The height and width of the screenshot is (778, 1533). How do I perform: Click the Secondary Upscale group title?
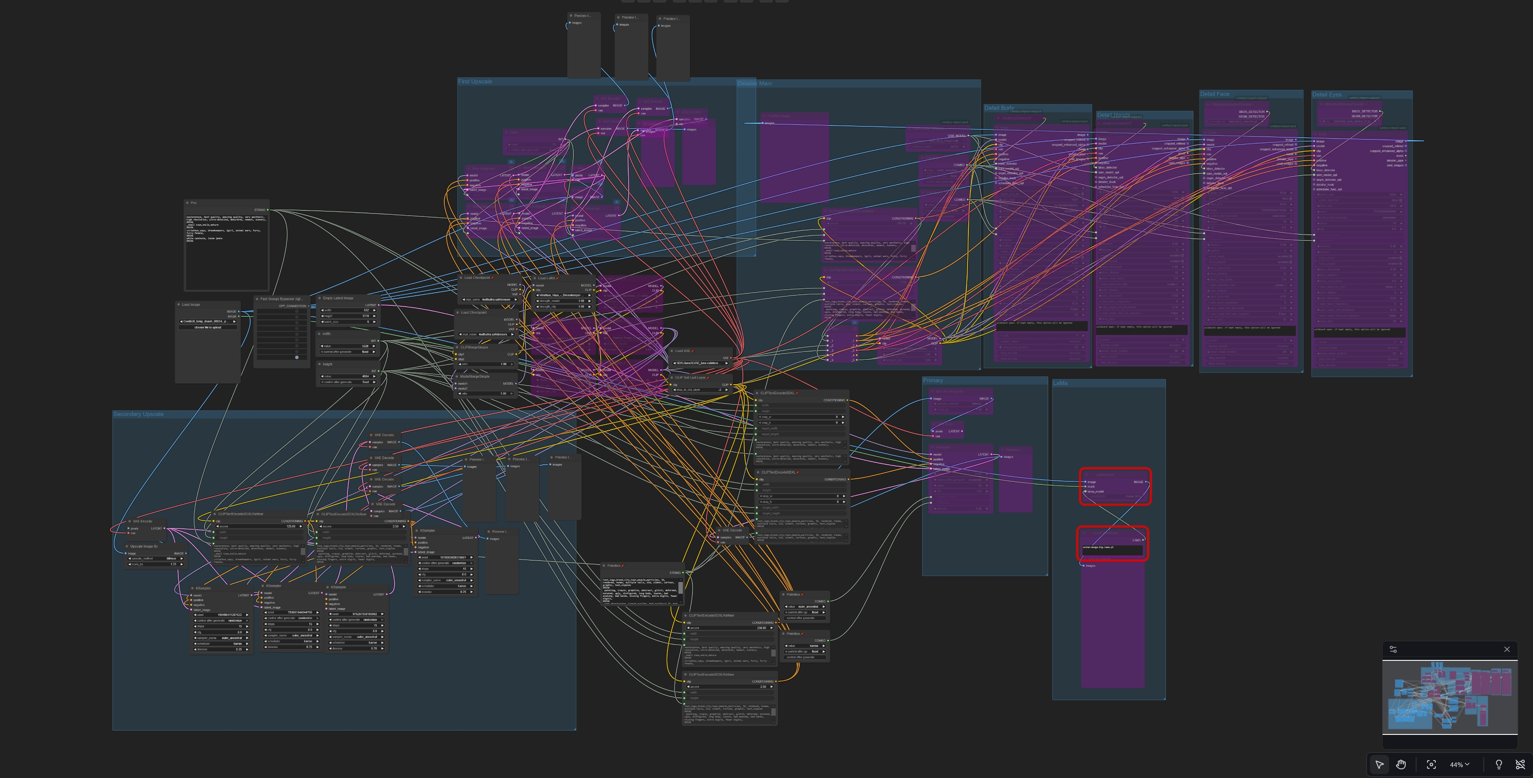(x=138, y=414)
